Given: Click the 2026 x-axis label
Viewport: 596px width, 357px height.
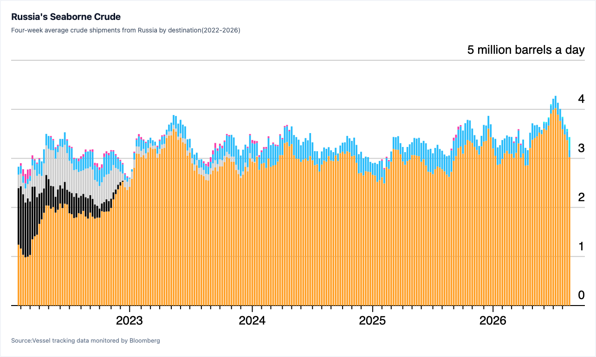Looking at the screenshot, I should point(493,320).
